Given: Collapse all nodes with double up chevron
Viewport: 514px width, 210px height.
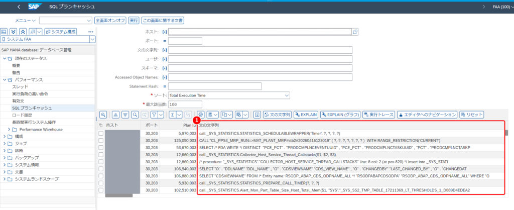Looking at the screenshot, I should coord(23,32).
